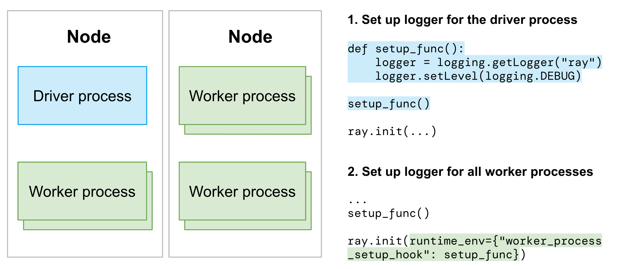Select heading 'Set up logger for all worker processes'

click(472, 172)
